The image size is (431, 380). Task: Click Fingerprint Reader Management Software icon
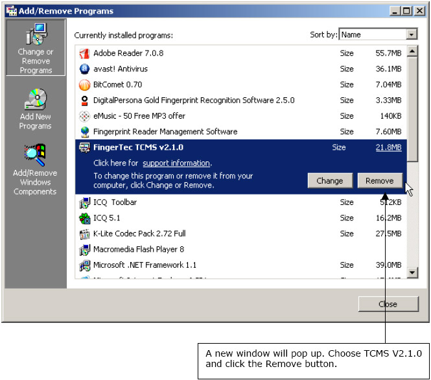(84, 132)
